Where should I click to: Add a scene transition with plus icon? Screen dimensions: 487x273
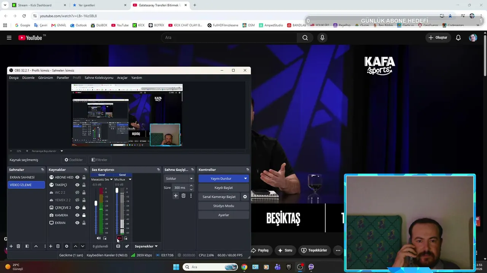pyautogui.click(x=176, y=196)
